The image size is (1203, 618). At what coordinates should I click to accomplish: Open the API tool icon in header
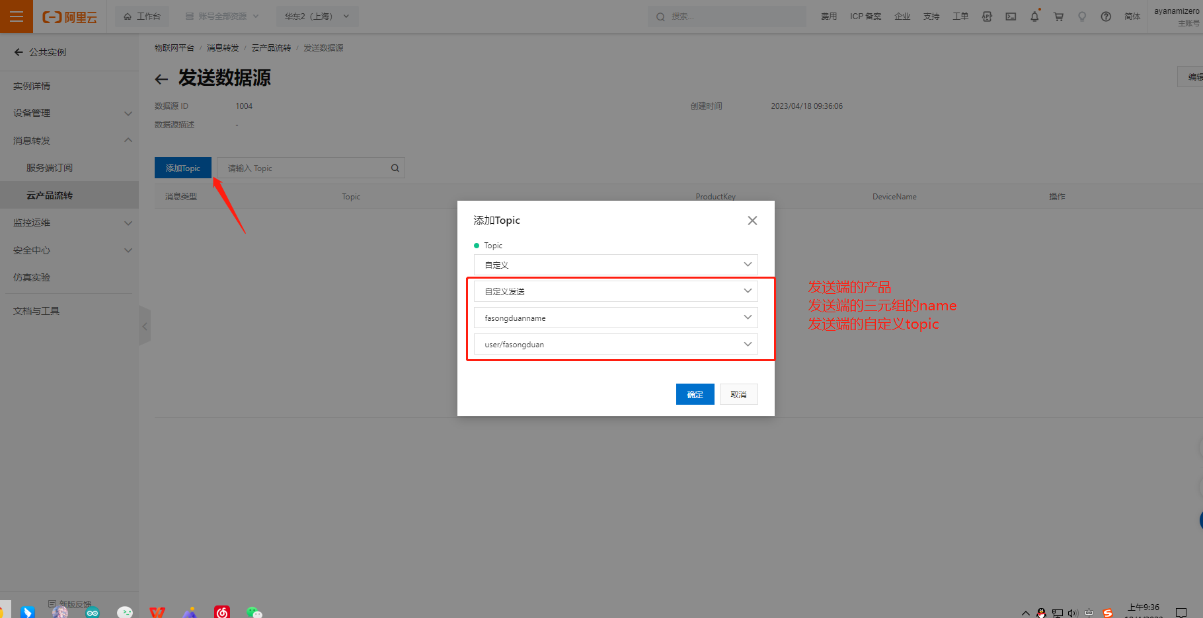coord(987,17)
